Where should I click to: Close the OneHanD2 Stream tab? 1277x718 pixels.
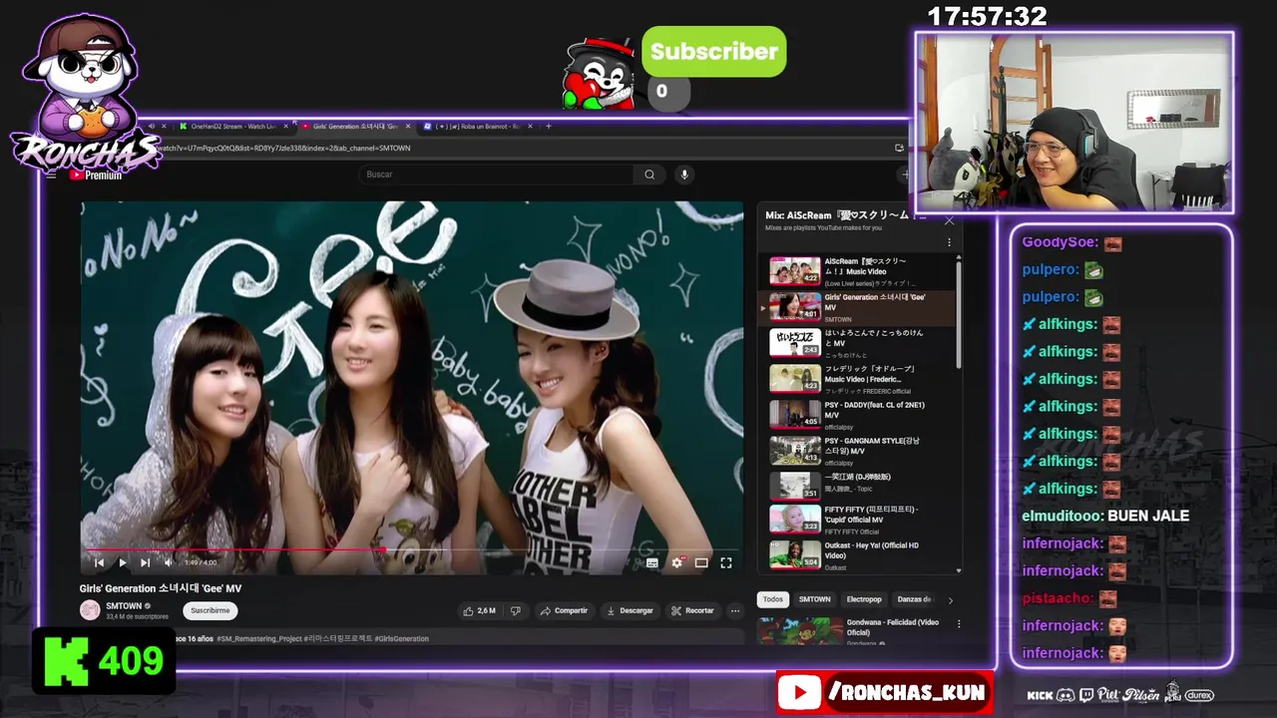pyautogui.click(x=286, y=127)
